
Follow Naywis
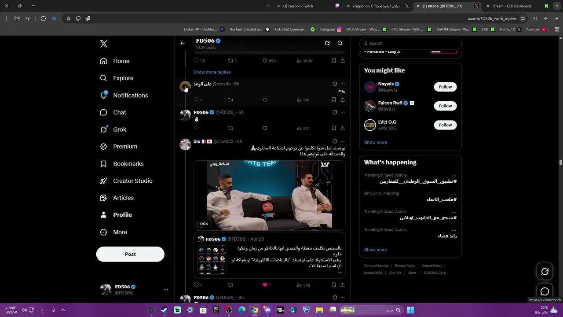[445, 87]
